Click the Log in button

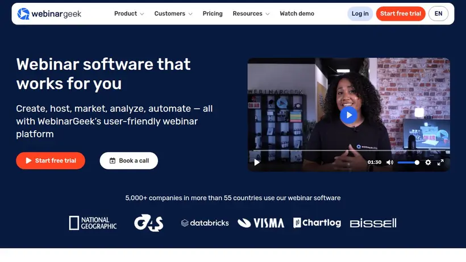360,14
